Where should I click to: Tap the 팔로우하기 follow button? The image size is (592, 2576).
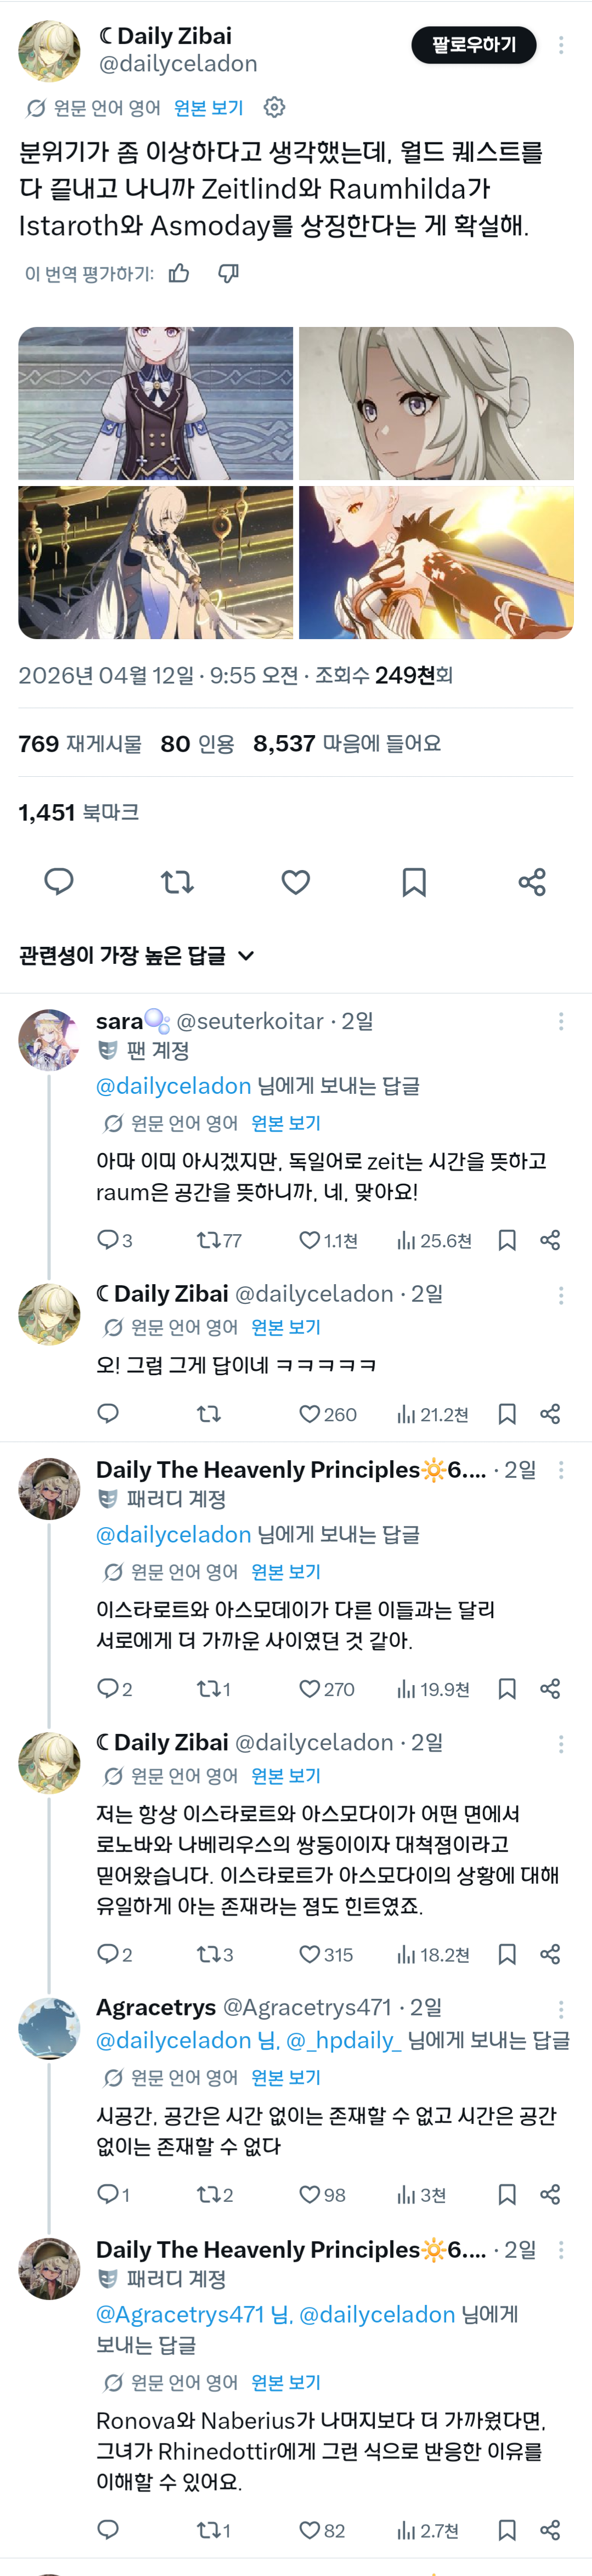click(x=474, y=45)
